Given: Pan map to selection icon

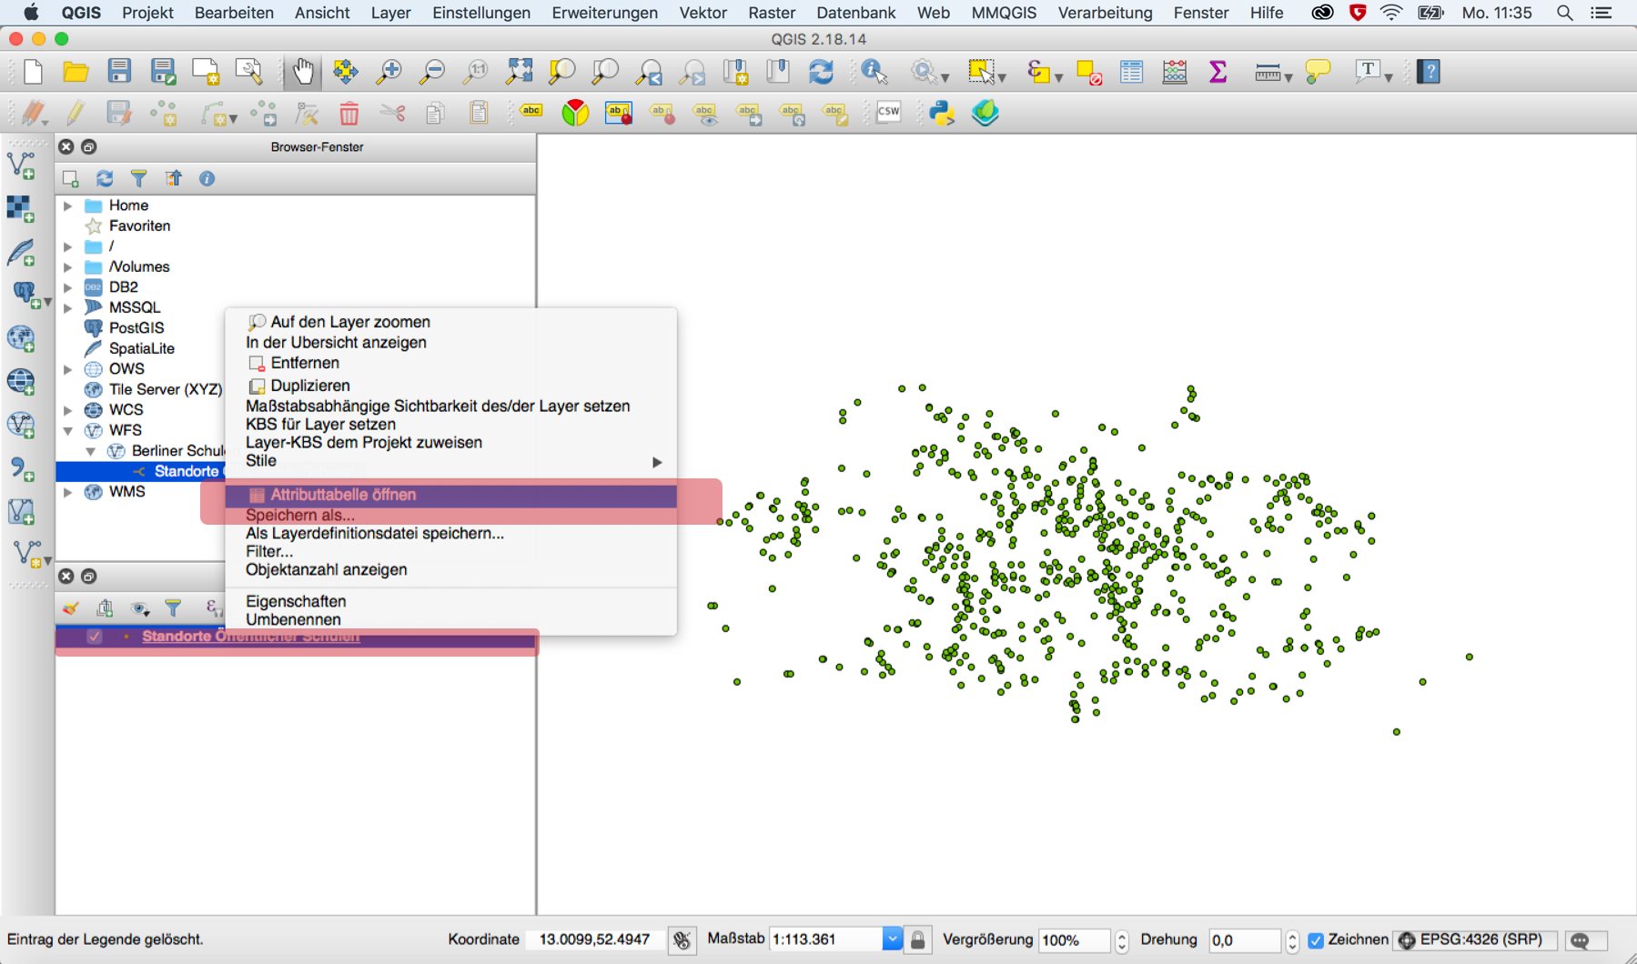Looking at the screenshot, I should pos(346,72).
